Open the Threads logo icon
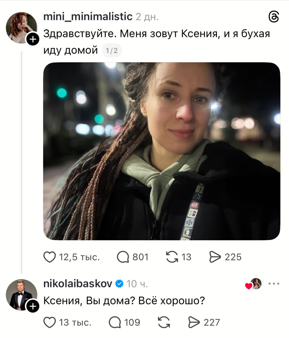Image resolution: width=289 pixels, height=338 pixels. (x=274, y=17)
